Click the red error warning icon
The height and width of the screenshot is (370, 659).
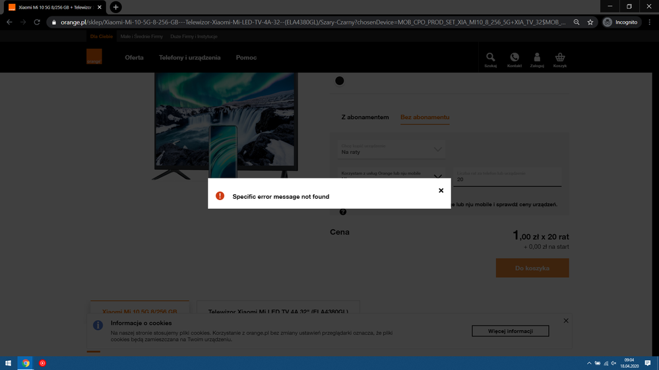220,196
